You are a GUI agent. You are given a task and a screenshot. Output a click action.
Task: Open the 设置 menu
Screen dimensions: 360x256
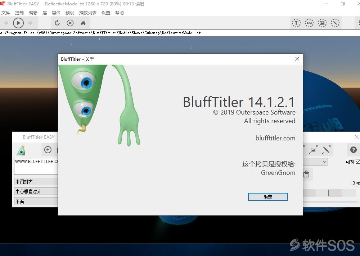[106, 13]
